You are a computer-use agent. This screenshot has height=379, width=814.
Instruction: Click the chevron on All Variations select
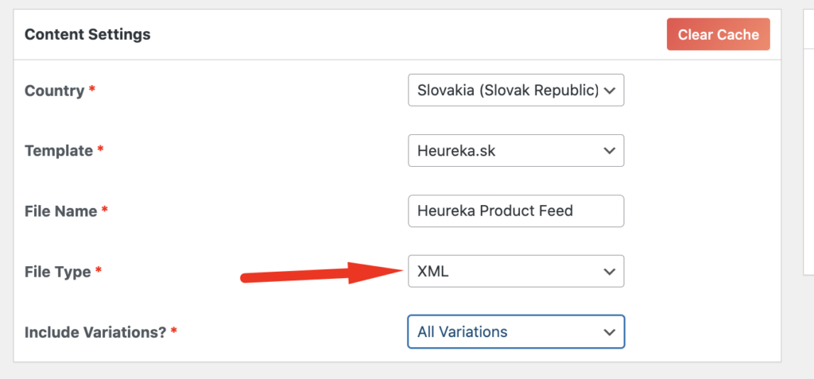click(610, 332)
